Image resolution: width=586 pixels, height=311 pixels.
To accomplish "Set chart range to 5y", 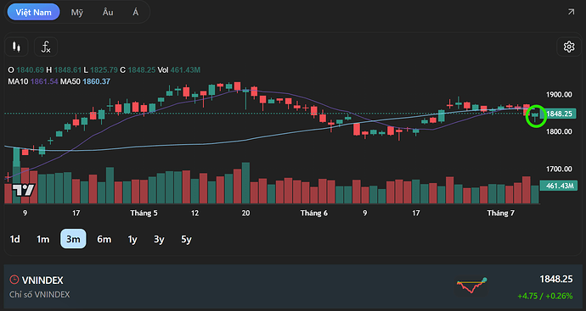I will pos(186,239).
